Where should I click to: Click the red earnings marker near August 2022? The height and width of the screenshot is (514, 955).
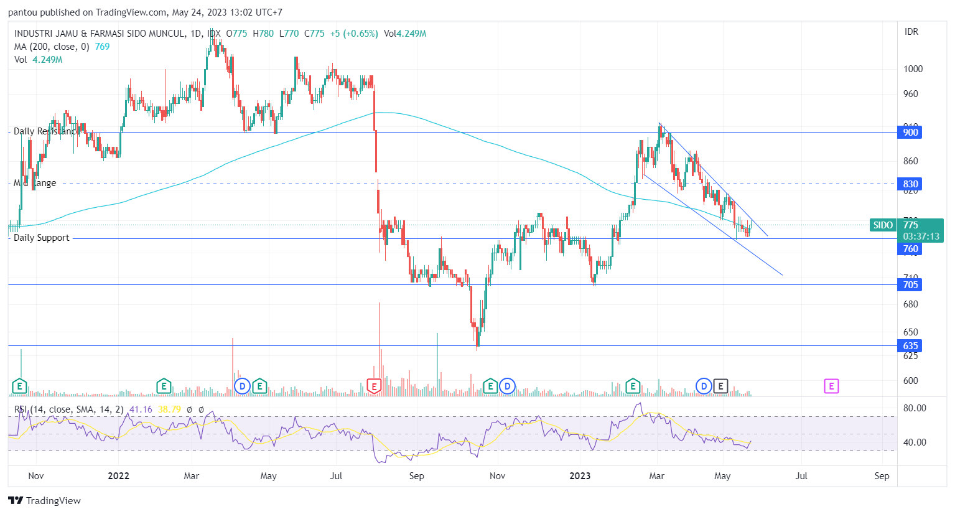point(374,386)
